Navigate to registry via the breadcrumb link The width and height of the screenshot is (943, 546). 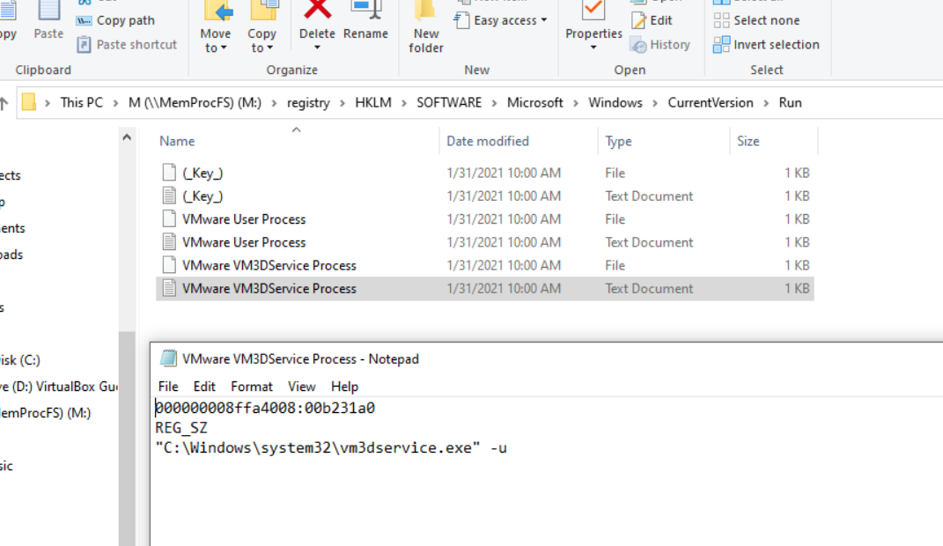(307, 102)
